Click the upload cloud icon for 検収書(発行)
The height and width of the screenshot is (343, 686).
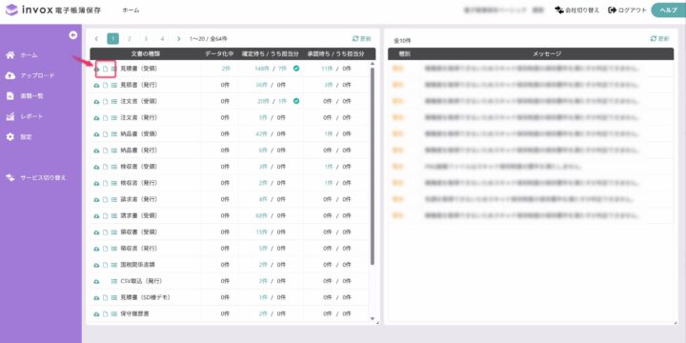pos(96,183)
